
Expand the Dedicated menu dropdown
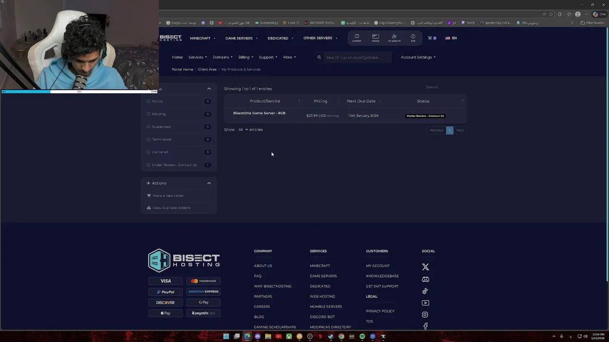pyautogui.click(x=280, y=38)
